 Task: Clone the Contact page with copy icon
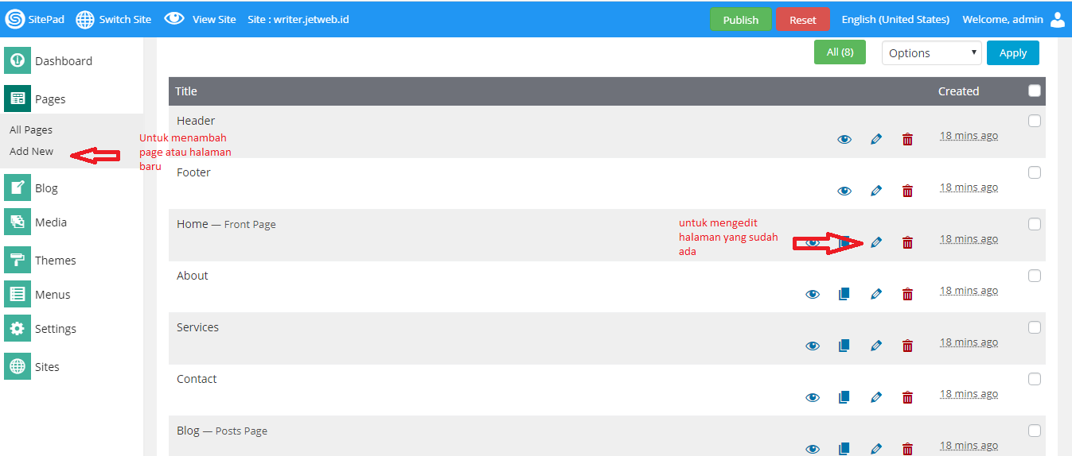[844, 396]
